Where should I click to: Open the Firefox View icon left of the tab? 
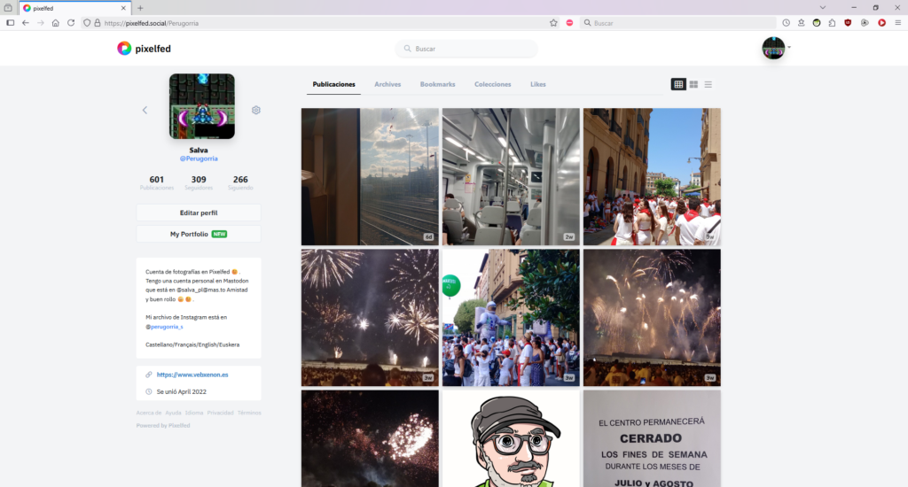[x=8, y=8]
